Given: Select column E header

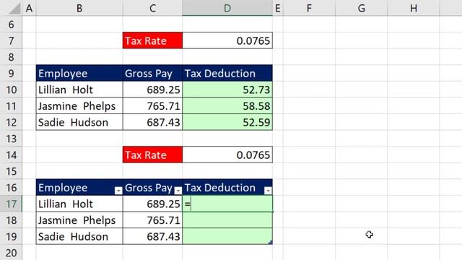Looking at the screenshot, I should tap(277, 8).
